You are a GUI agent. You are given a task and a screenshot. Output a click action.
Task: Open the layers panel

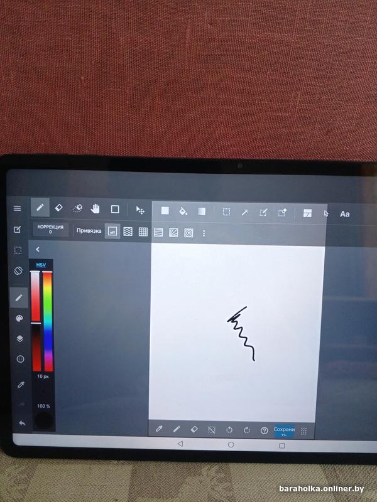(19, 339)
